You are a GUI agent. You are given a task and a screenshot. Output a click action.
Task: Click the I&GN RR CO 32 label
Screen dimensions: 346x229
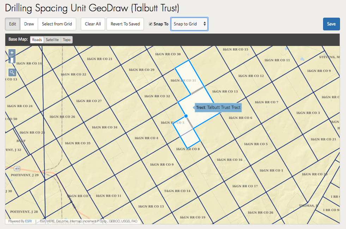[157, 96]
